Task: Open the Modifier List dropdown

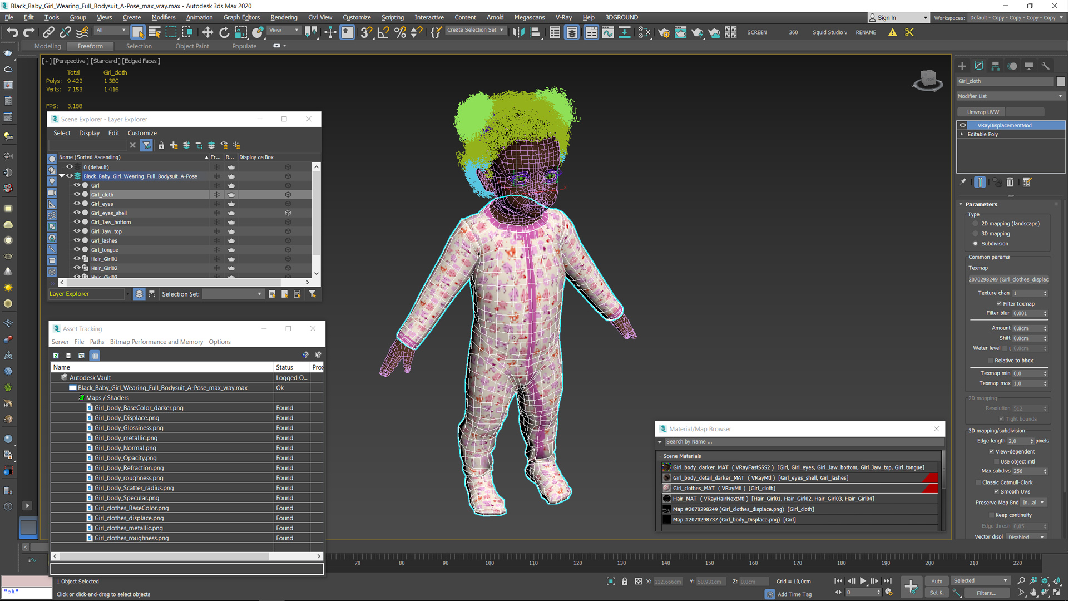Action: click(1010, 96)
